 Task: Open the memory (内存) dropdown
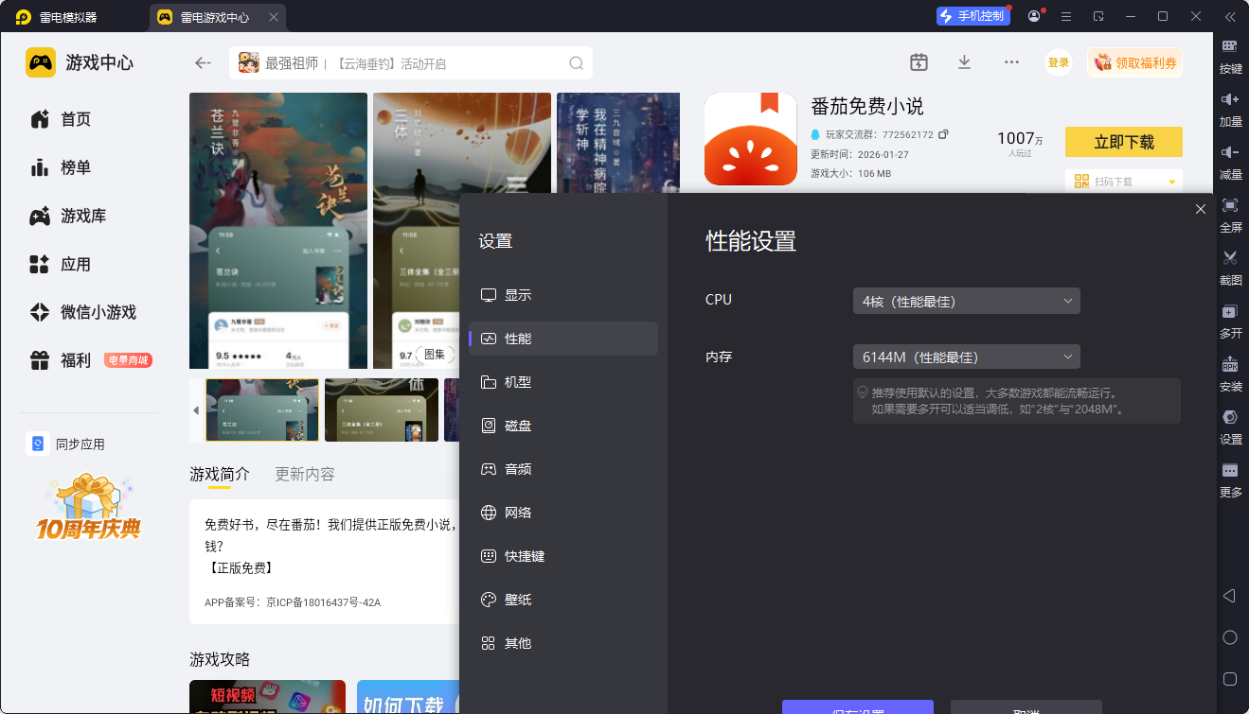pyautogui.click(x=966, y=357)
